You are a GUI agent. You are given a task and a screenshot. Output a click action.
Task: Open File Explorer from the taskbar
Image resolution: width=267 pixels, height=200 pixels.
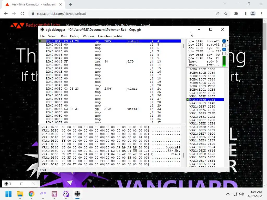pyautogui.click(x=20, y=194)
